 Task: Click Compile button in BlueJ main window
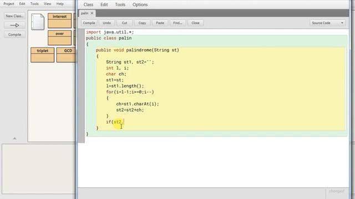point(15,34)
